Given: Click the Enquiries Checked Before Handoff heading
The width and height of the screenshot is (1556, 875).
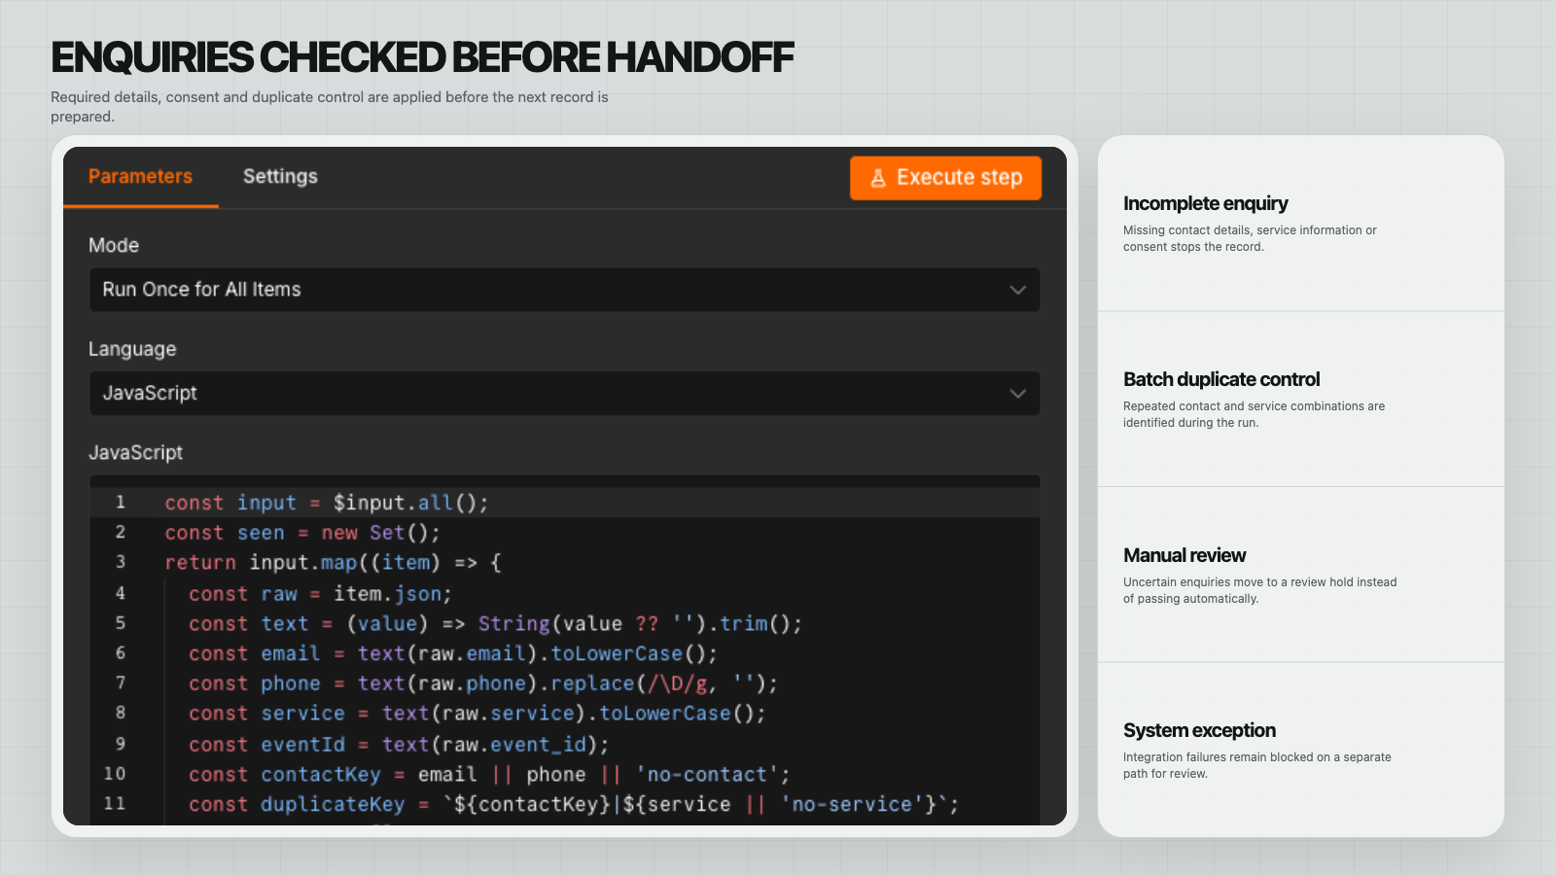Looking at the screenshot, I should pos(422,58).
